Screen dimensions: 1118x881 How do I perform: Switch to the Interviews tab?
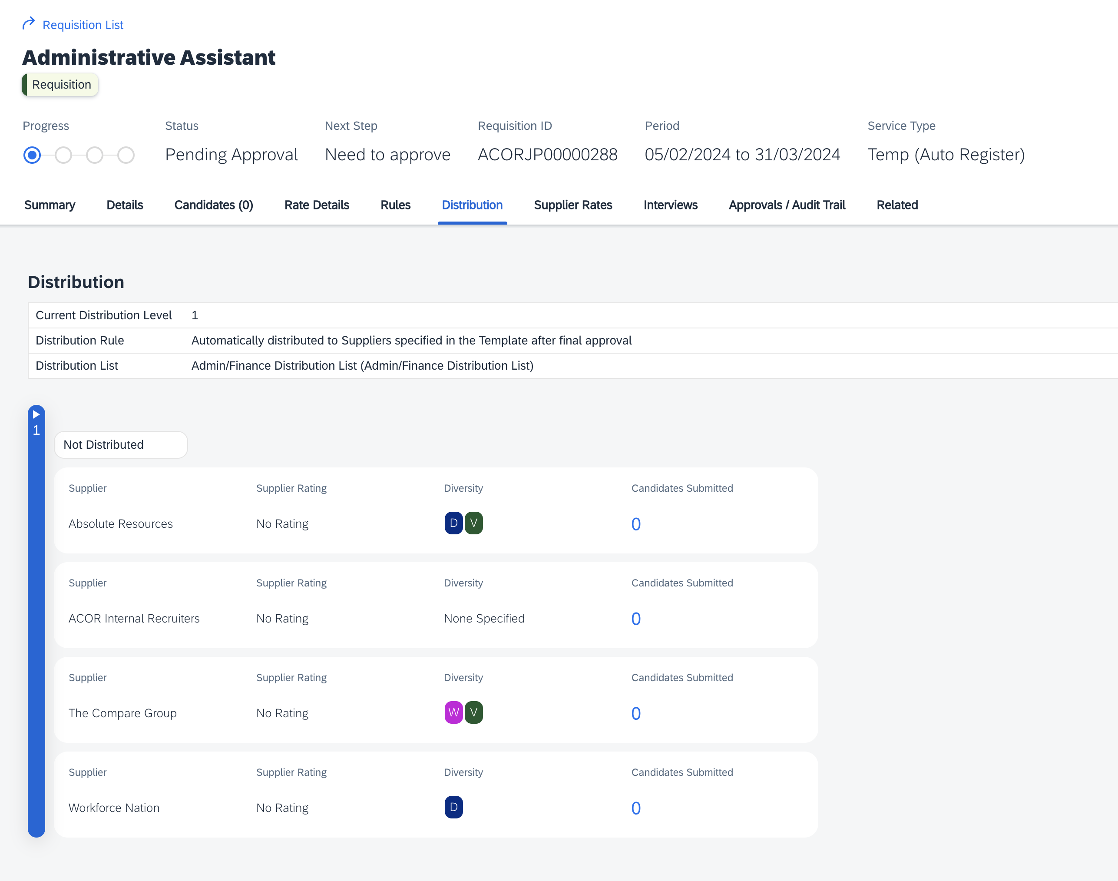(670, 205)
